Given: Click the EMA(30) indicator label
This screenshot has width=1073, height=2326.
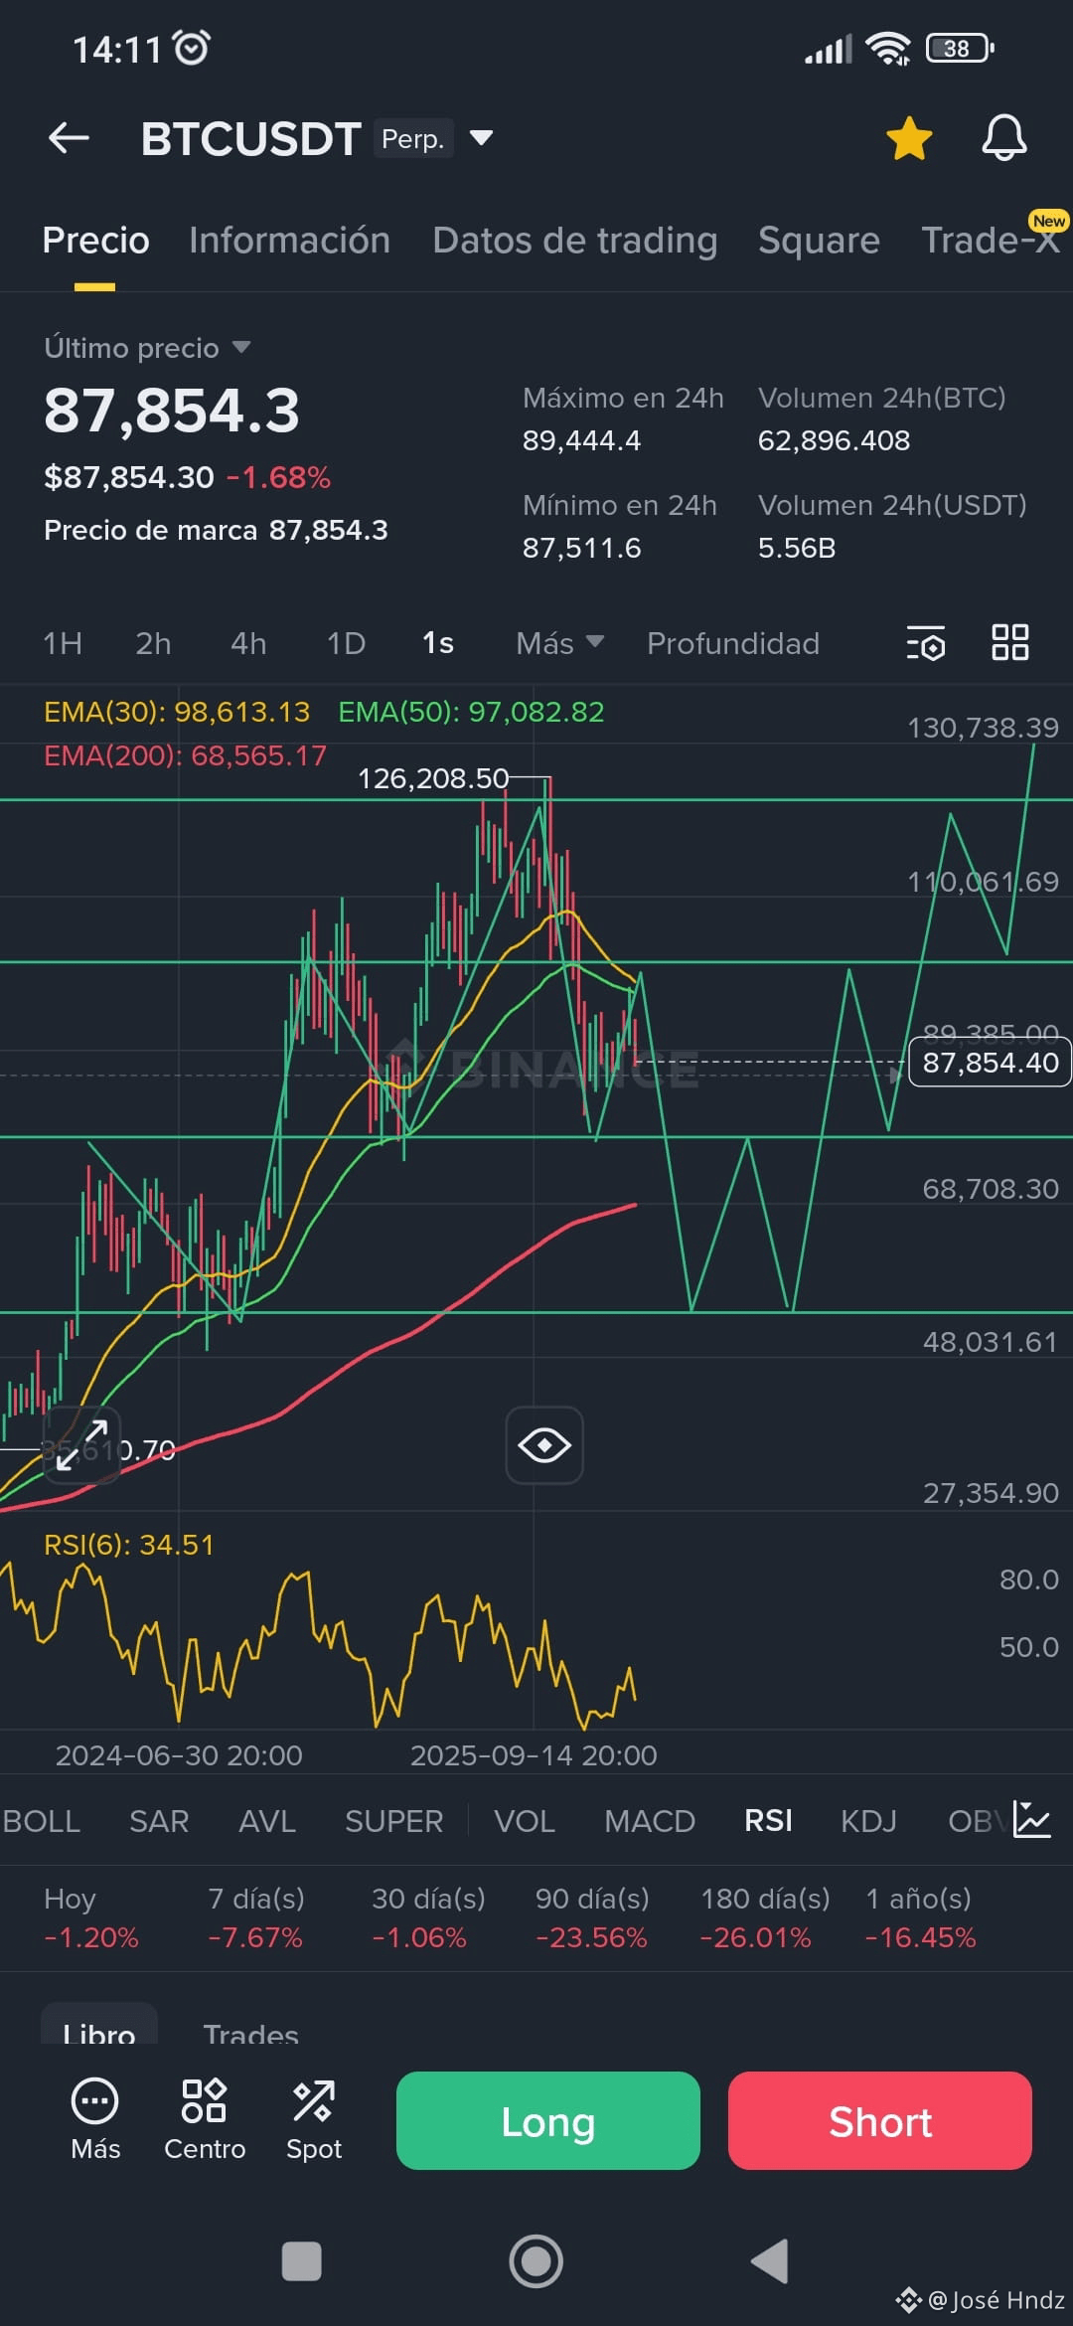Looking at the screenshot, I should coord(177,712).
